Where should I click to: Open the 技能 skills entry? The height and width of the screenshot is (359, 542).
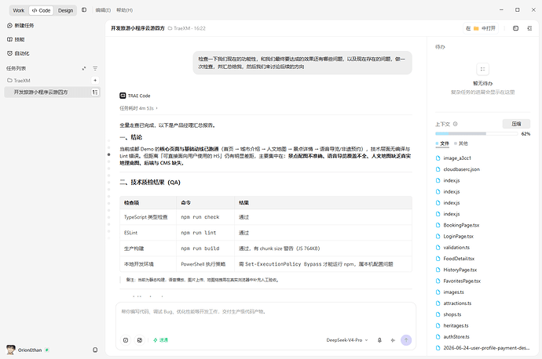(x=16, y=39)
